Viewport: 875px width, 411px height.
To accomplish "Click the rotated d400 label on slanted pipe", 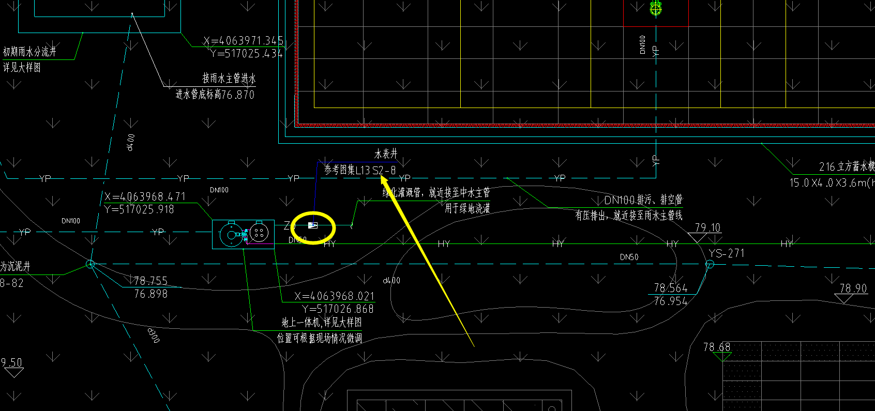I will coord(131,142).
